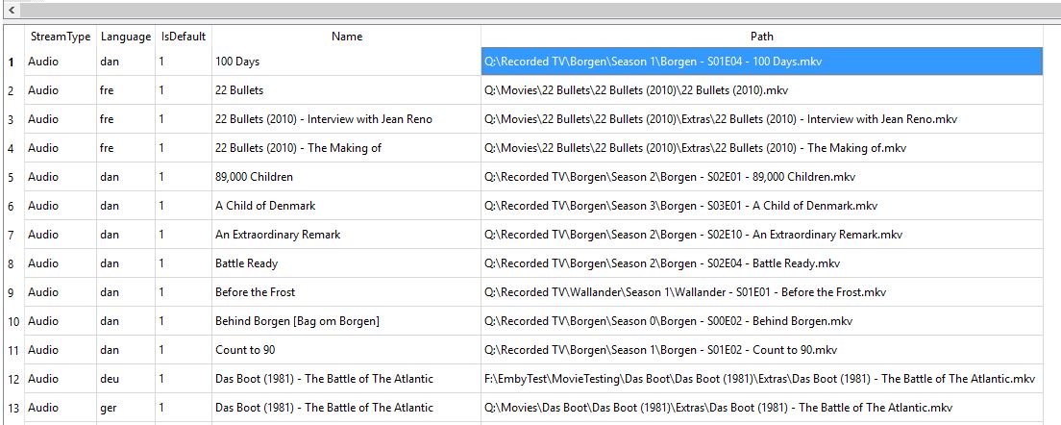Click the Name column header
Image resolution: width=1061 pixels, height=425 pixels.
[347, 37]
